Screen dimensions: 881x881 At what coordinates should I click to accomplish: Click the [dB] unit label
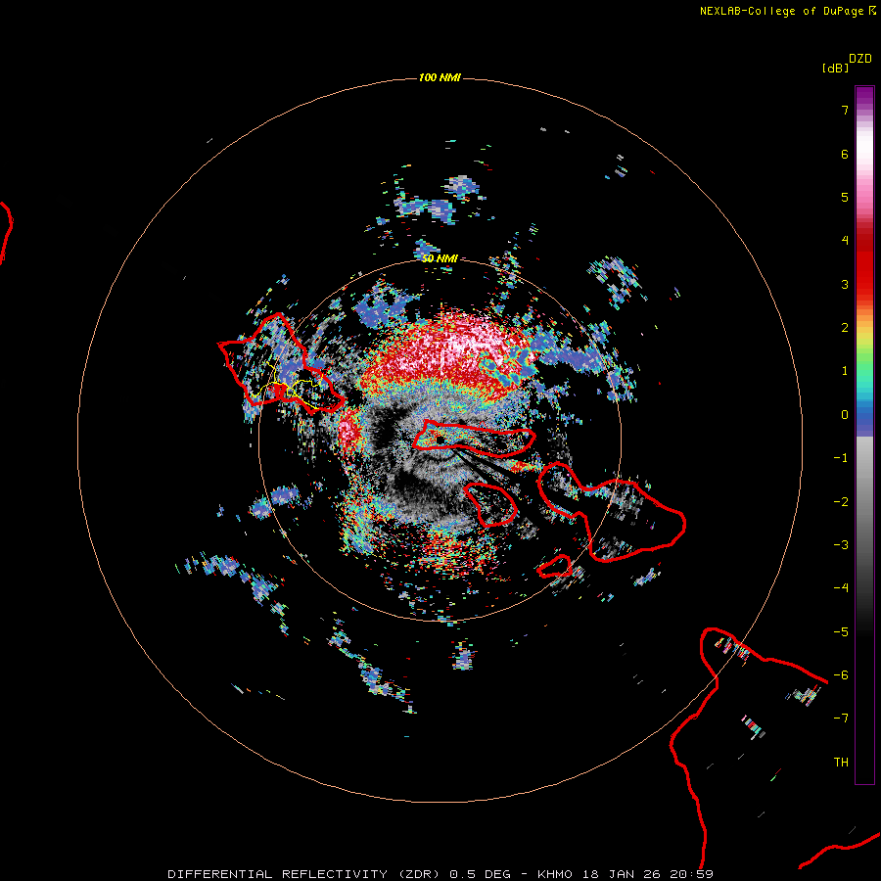coord(835,68)
